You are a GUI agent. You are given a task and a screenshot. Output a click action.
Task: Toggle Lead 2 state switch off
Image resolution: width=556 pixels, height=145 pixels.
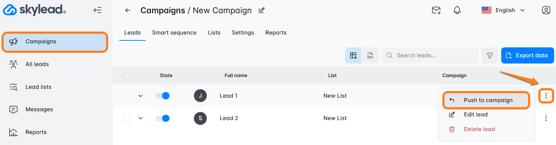[163, 118]
